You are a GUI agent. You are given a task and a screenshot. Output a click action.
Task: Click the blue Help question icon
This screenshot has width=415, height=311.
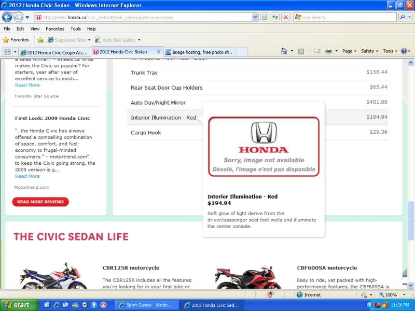[404, 51]
